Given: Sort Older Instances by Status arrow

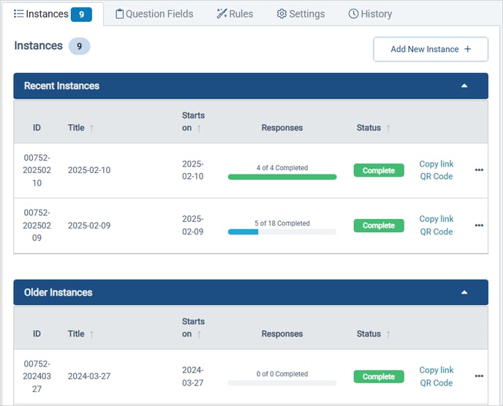Looking at the screenshot, I should click(x=388, y=334).
